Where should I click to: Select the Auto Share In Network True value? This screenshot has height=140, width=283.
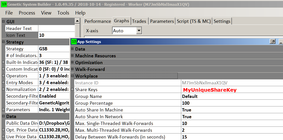coord(187,117)
